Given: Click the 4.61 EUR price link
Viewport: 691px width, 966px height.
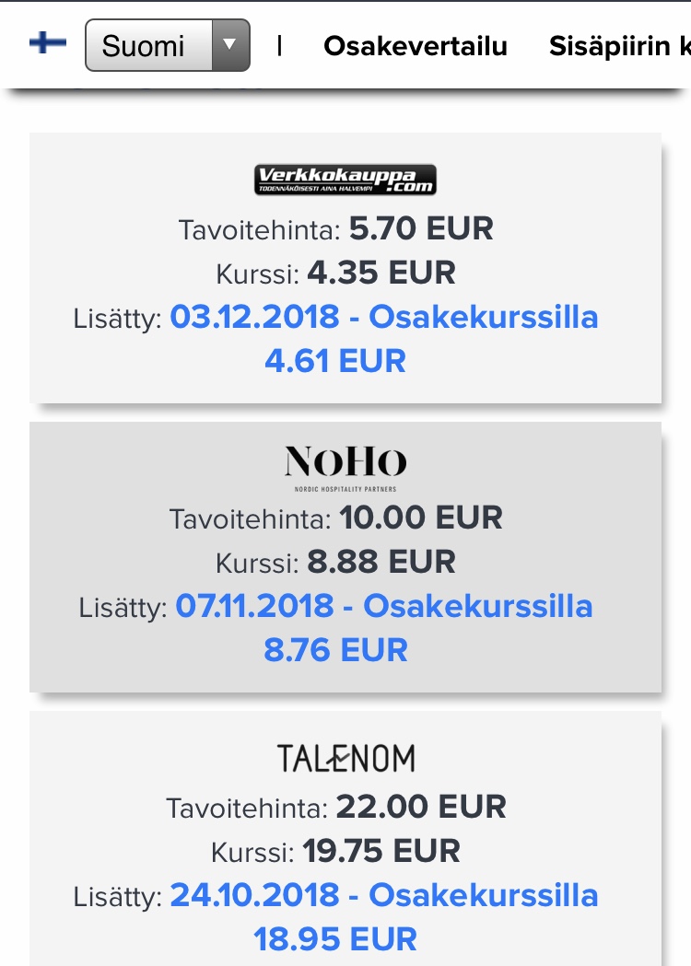Looking at the screenshot, I should click(335, 360).
